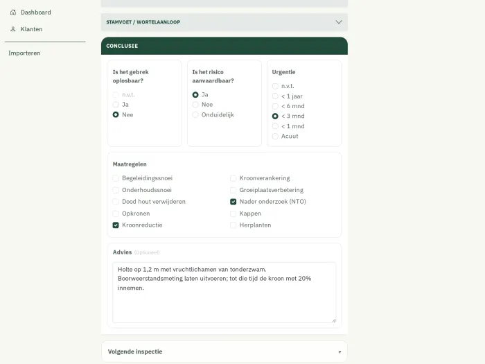Tick the Kappen checkbox
485x364 pixels.
point(233,214)
